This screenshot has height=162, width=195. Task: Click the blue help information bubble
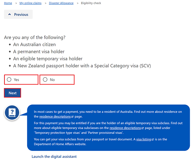[108, 128]
